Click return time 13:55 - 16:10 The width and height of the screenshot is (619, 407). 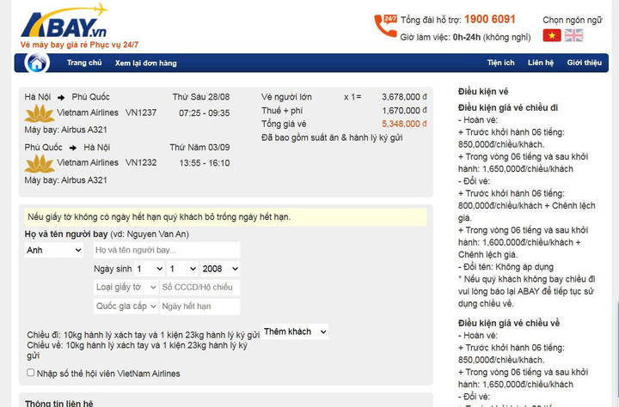pos(205,163)
